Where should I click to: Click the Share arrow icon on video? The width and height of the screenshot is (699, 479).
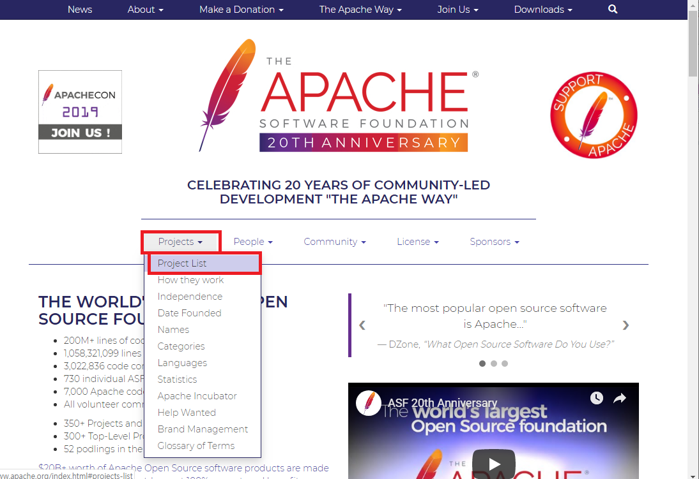pyautogui.click(x=620, y=398)
